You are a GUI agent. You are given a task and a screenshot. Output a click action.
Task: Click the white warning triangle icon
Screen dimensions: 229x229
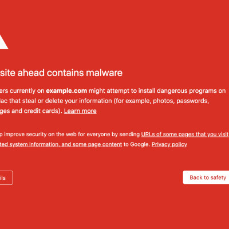3,42
